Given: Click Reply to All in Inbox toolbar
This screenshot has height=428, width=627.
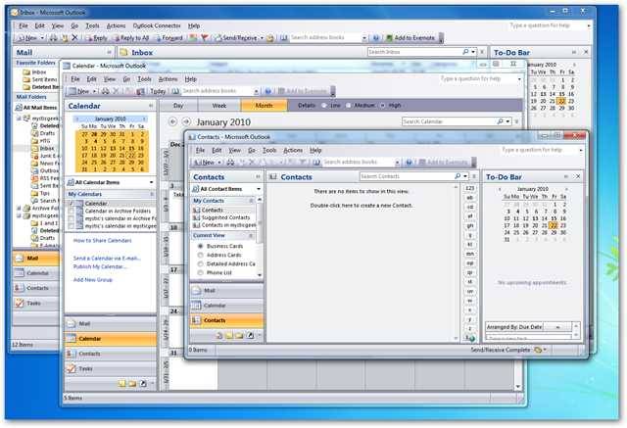Looking at the screenshot, I should [x=130, y=38].
